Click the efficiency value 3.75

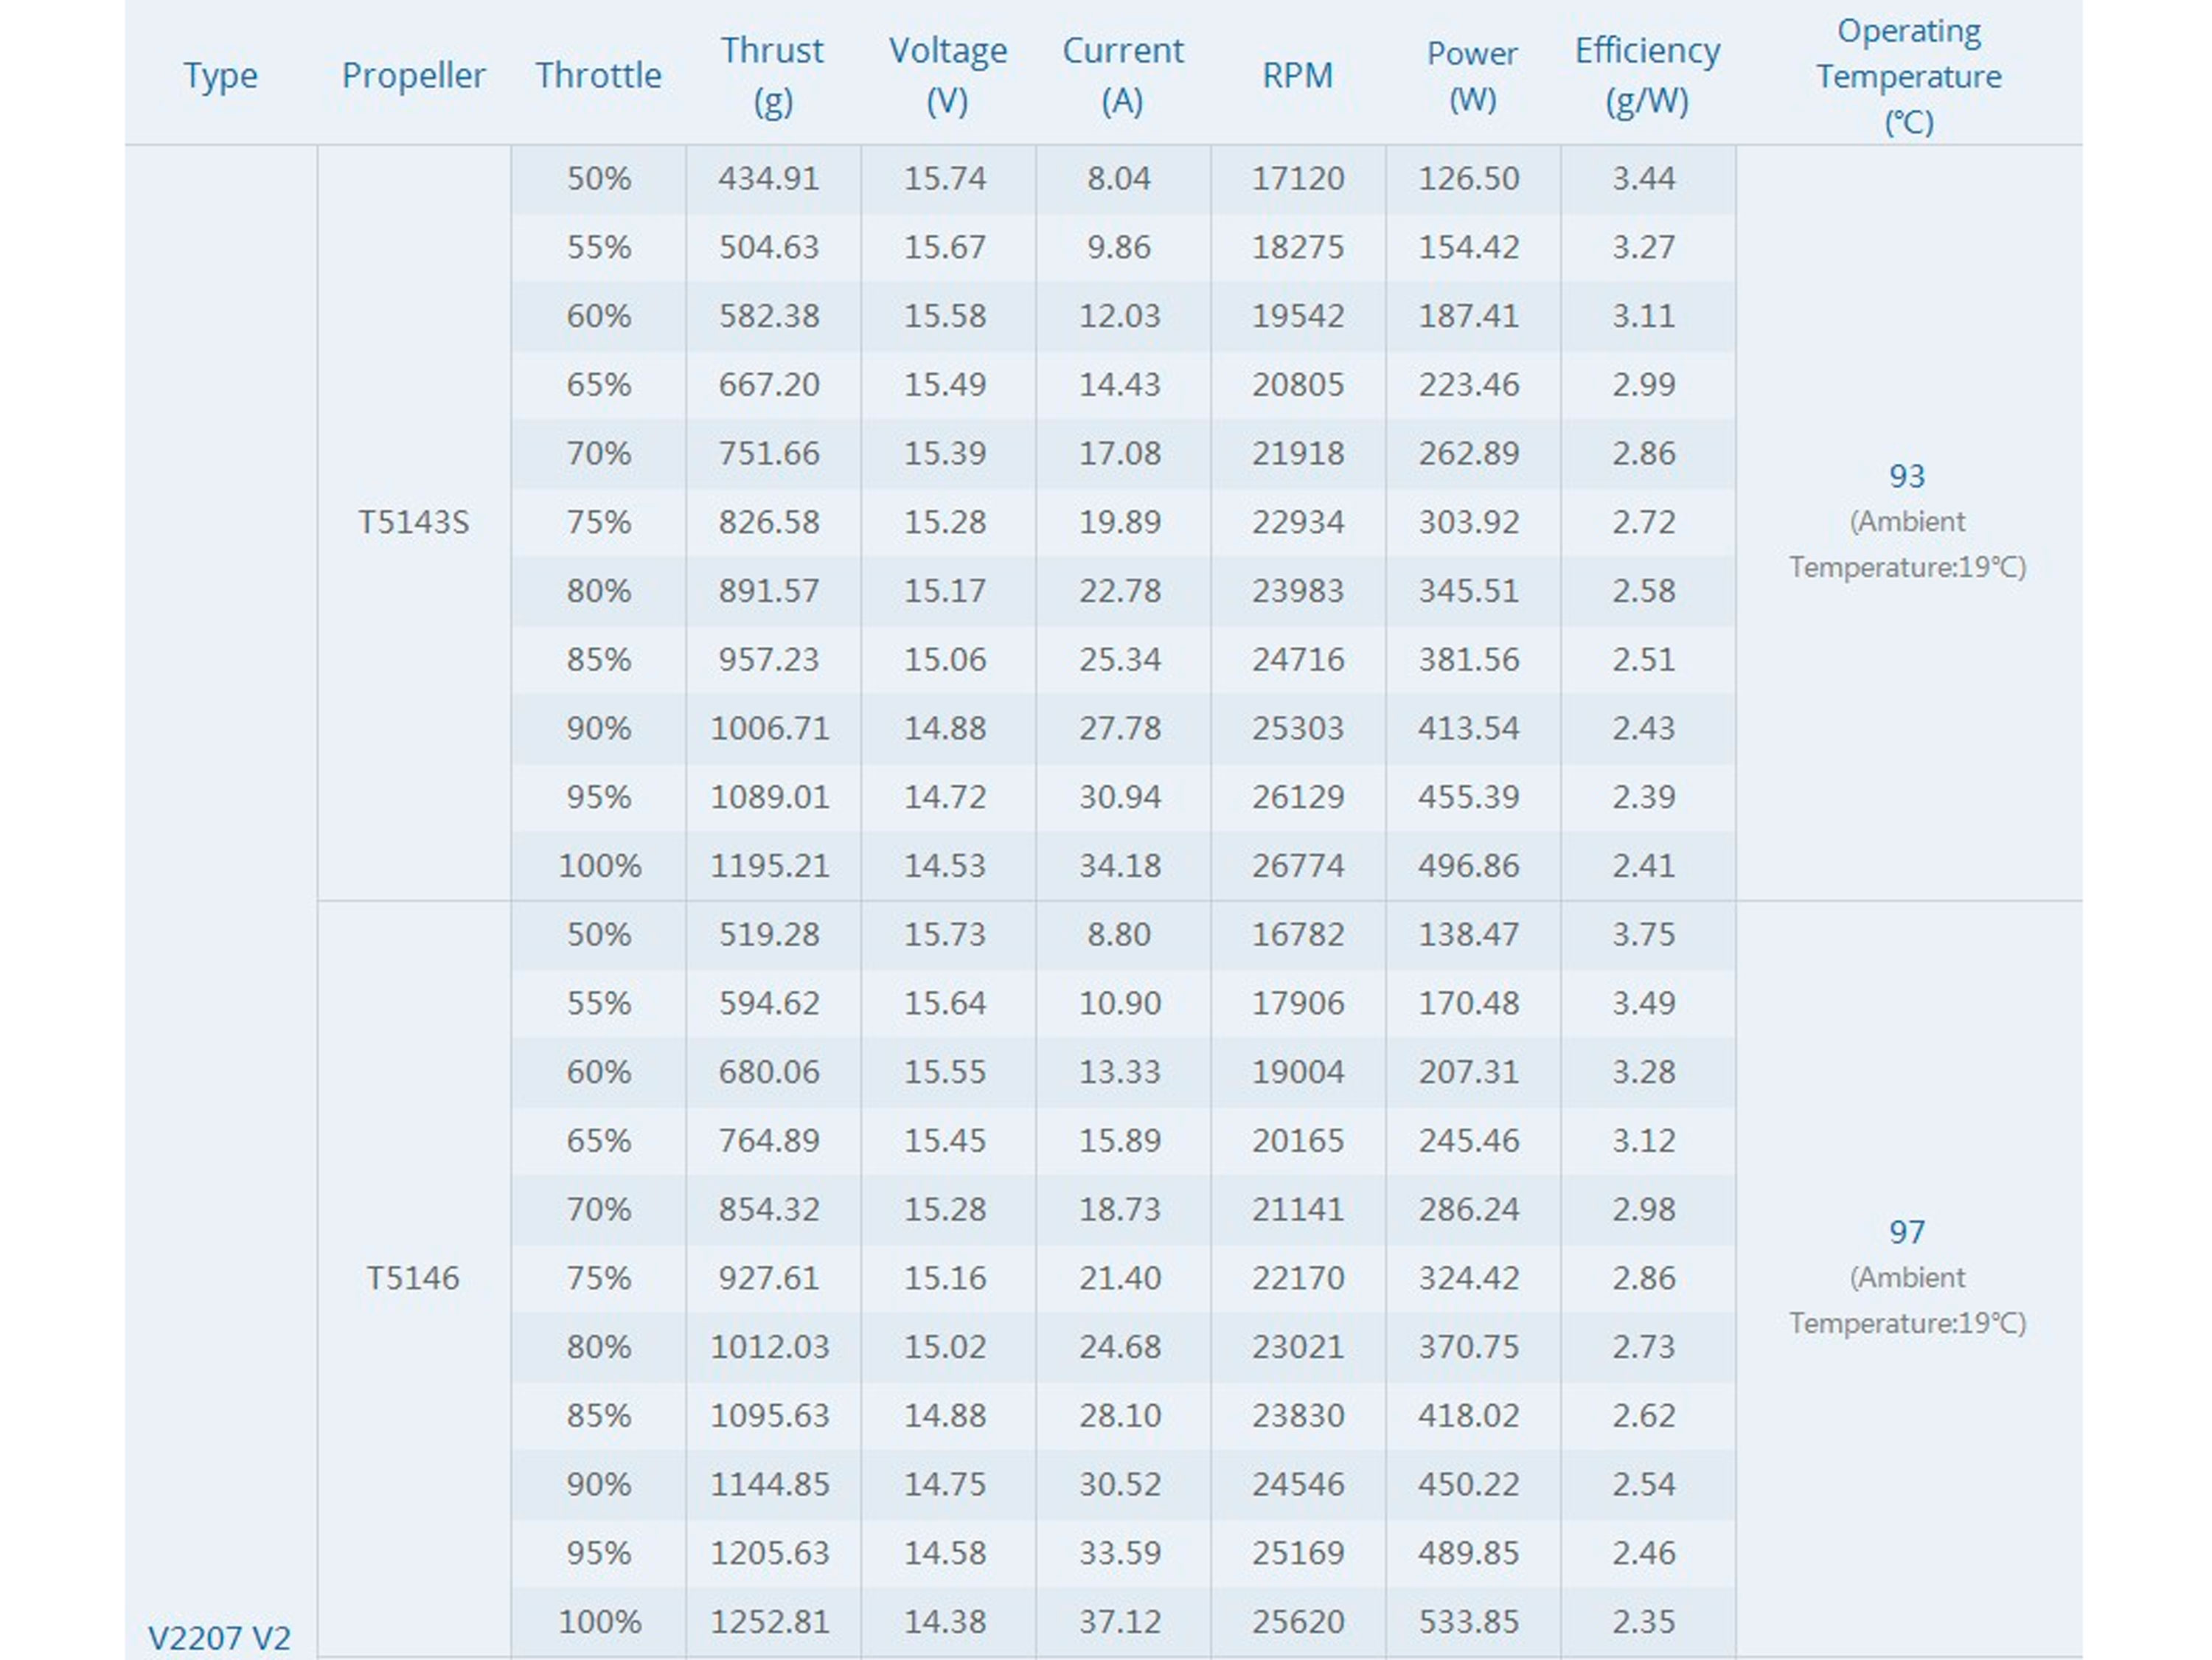click(1643, 934)
